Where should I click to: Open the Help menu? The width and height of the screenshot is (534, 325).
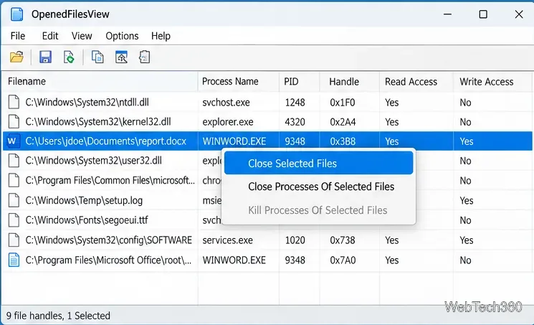point(161,36)
